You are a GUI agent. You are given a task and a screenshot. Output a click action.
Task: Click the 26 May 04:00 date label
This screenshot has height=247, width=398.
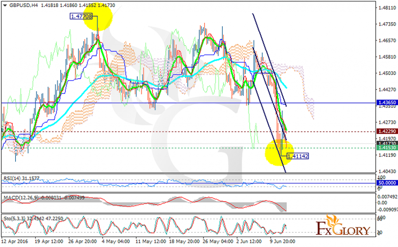tap(218, 242)
